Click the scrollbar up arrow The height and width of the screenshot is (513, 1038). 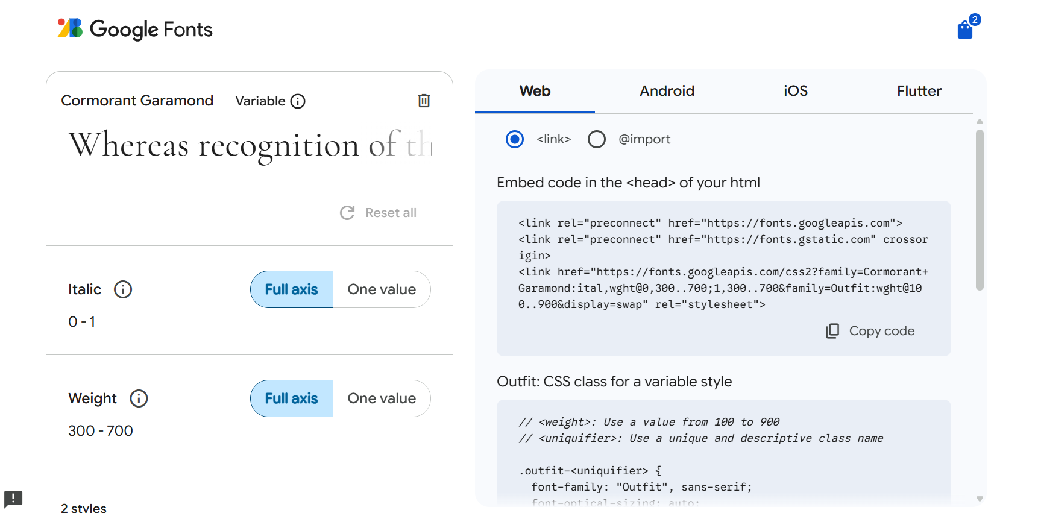[x=980, y=122]
